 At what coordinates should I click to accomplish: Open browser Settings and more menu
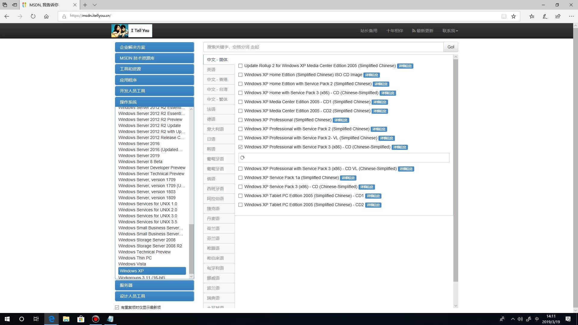point(571,16)
